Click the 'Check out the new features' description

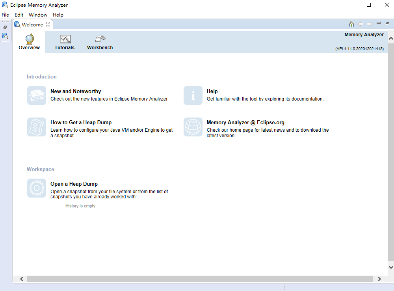[x=109, y=99]
